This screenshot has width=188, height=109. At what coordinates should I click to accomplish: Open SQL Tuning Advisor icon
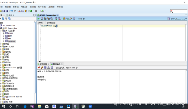(x=51, y=19)
